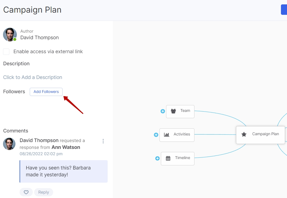Click the plus icon beside Activities node
Viewport: 287px width, 198px height.
[x=156, y=135]
